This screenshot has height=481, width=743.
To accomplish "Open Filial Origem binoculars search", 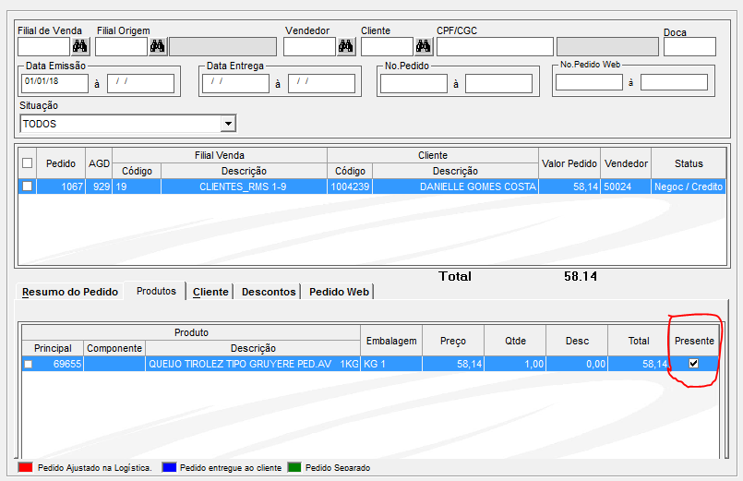I will 157,46.
